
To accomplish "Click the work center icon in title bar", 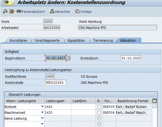I will click(6, 2).
